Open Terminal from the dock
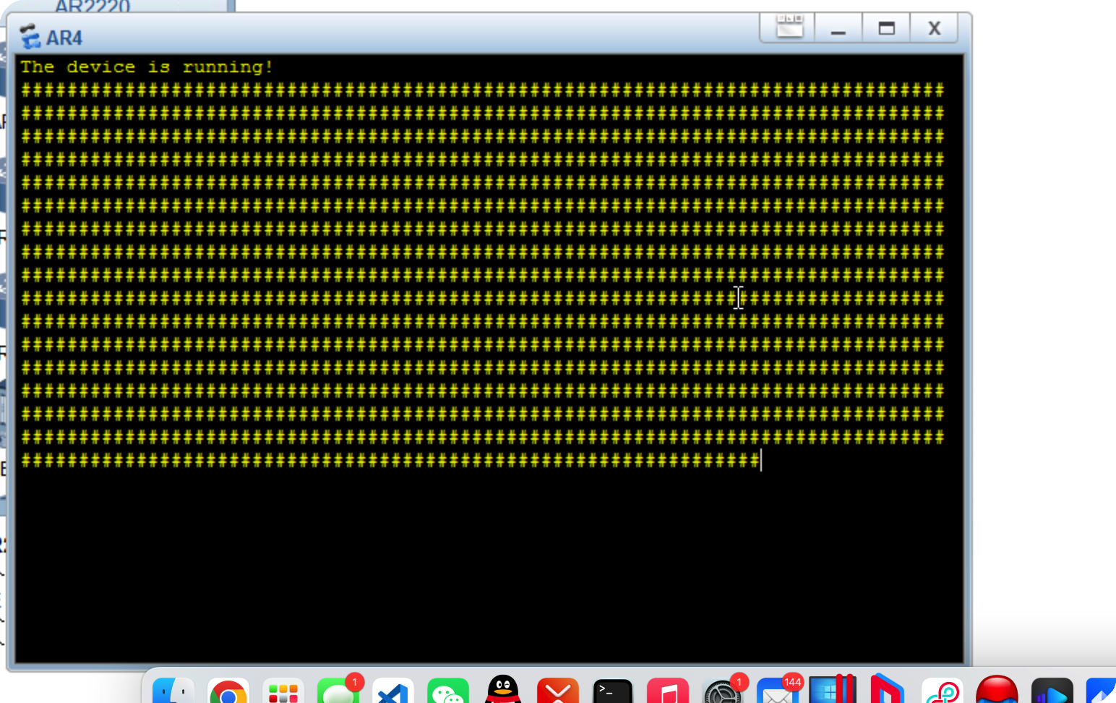1116x703 pixels. (613, 691)
